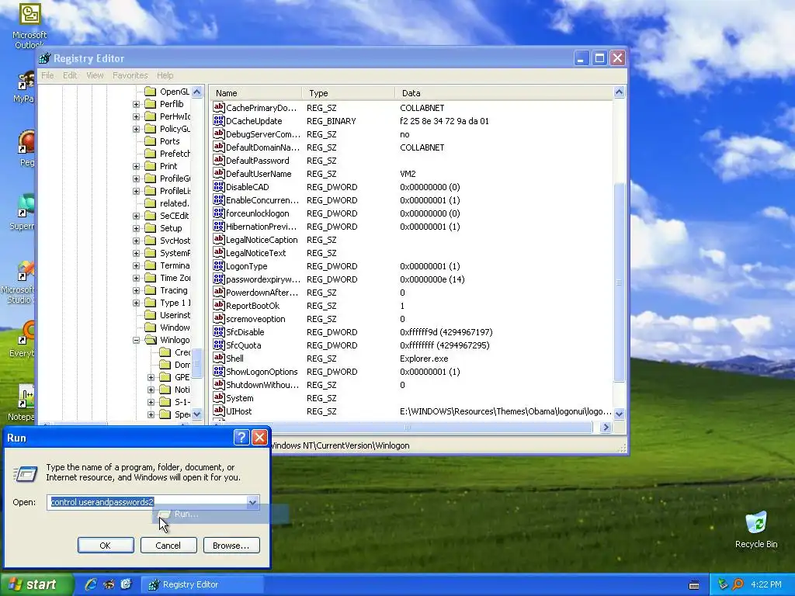This screenshot has height=596, width=795.
Task: Expand the SeCEdit tree node
Action: tap(136, 216)
